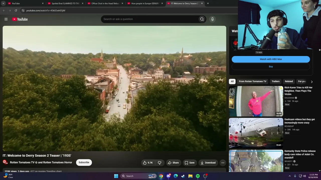
Task: Click the address bar URL
Action: (x=46, y=10)
